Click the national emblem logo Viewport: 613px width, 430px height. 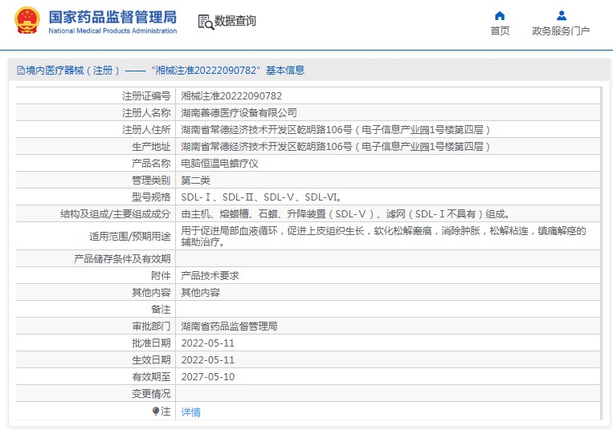27,20
